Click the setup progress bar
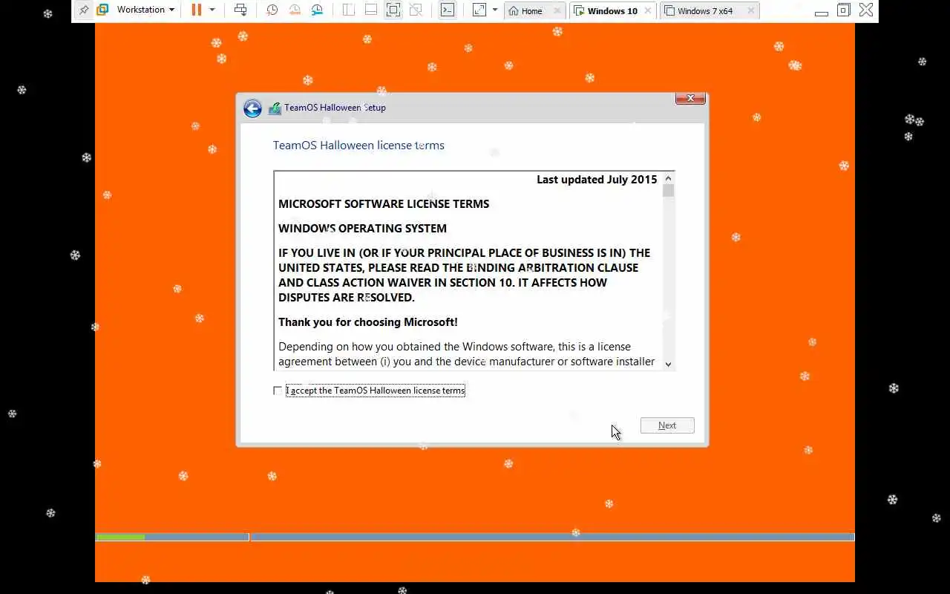 point(475,537)
